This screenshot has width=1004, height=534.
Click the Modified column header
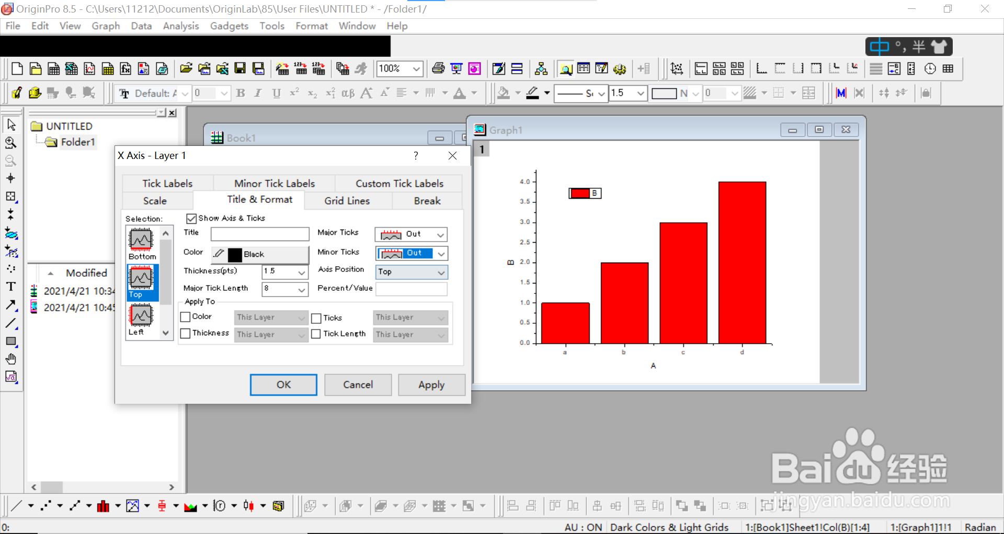click(x=86, y=273)
